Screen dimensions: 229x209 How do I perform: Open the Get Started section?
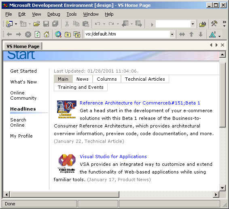tap(23, 71)
